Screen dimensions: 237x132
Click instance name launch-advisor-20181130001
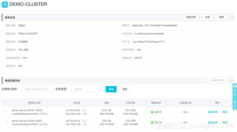point(27,121)
